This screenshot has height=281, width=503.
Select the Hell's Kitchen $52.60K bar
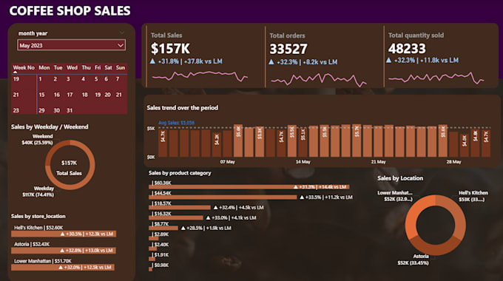tap(64, 234)
